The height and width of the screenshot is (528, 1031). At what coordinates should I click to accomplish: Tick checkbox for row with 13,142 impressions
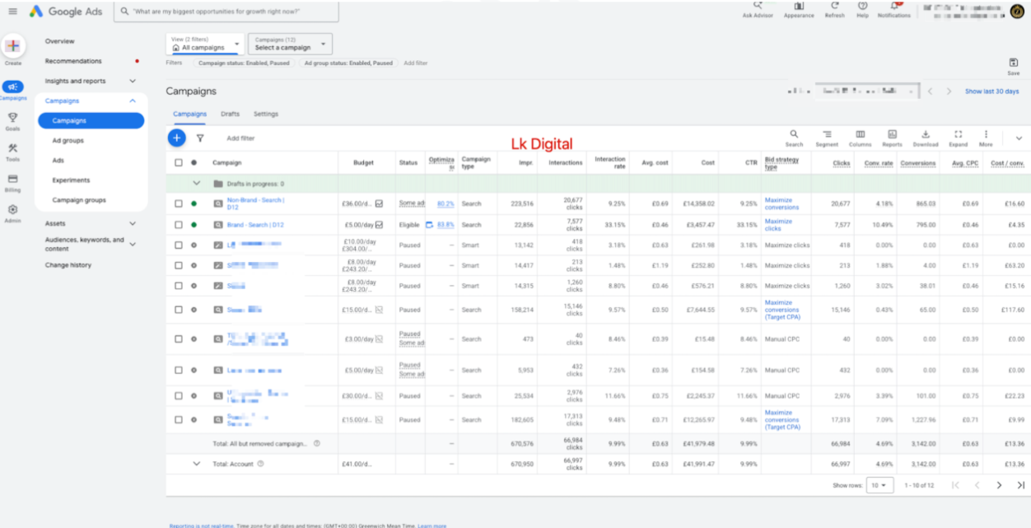coord(179,245)
